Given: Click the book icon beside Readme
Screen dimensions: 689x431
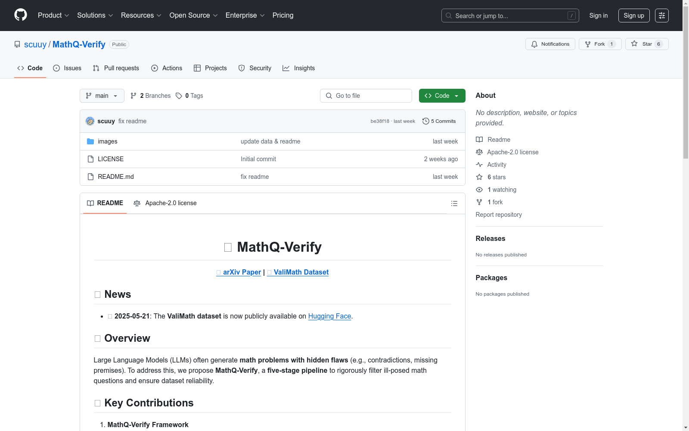Looking at the screenshot, I should pyautogui.click(x=479, y=140).
